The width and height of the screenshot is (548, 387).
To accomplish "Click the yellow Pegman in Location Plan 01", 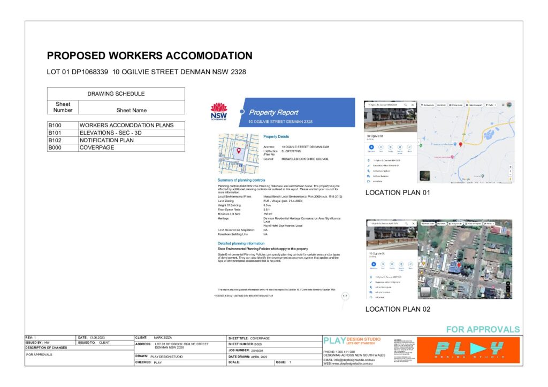I will pyautogui.click(x=510, y=179).
